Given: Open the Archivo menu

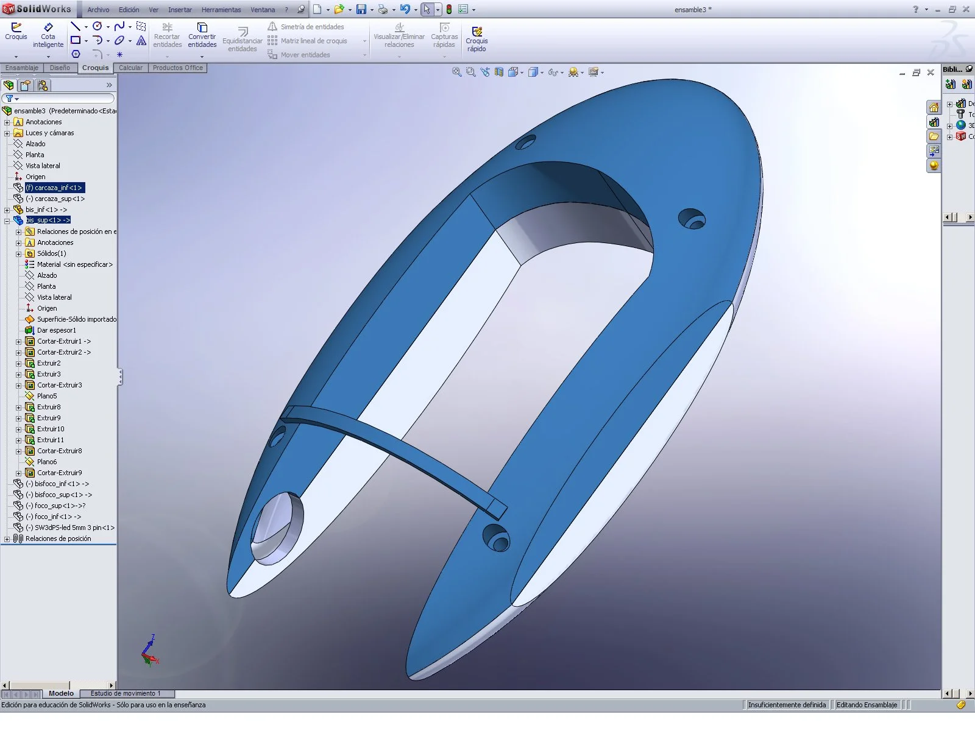Looking at the screenshot, I should click(98, 10).
